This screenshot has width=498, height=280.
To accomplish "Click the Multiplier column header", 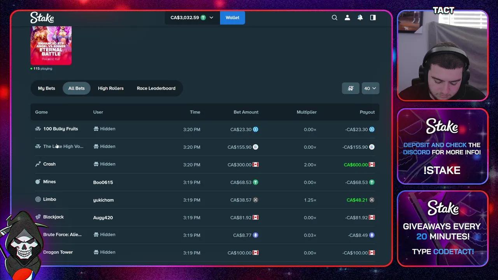I will point(307,112).
